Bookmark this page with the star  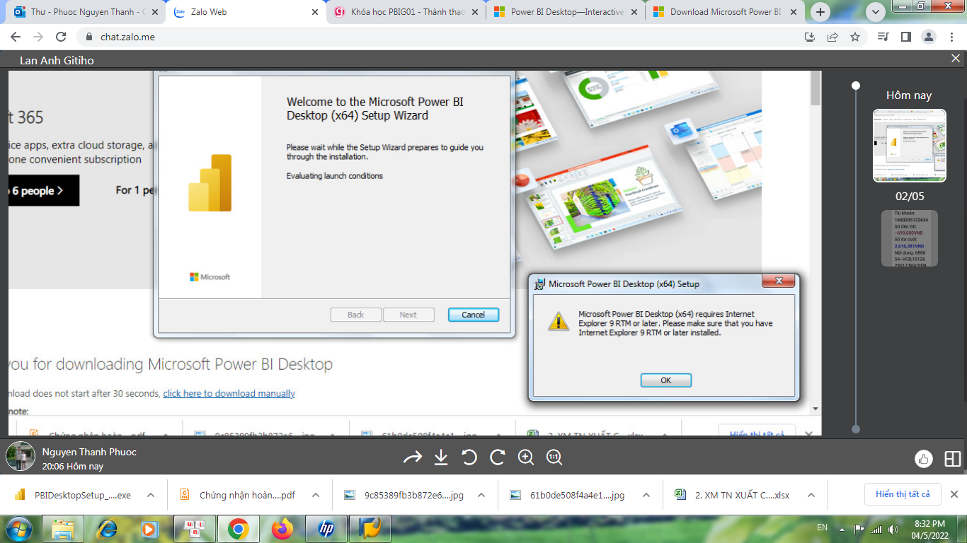click(855, 37)
